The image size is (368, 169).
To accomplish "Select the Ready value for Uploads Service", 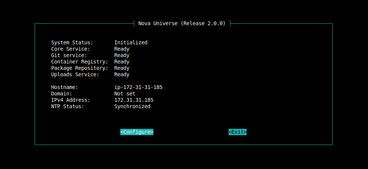I will tap(122, 74).
